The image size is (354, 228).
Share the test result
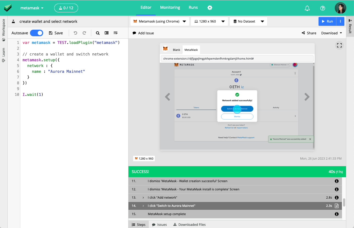click(309, 33)
